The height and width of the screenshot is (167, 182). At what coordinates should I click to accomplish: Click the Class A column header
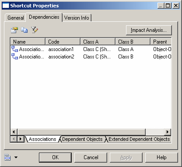point(98,42)
